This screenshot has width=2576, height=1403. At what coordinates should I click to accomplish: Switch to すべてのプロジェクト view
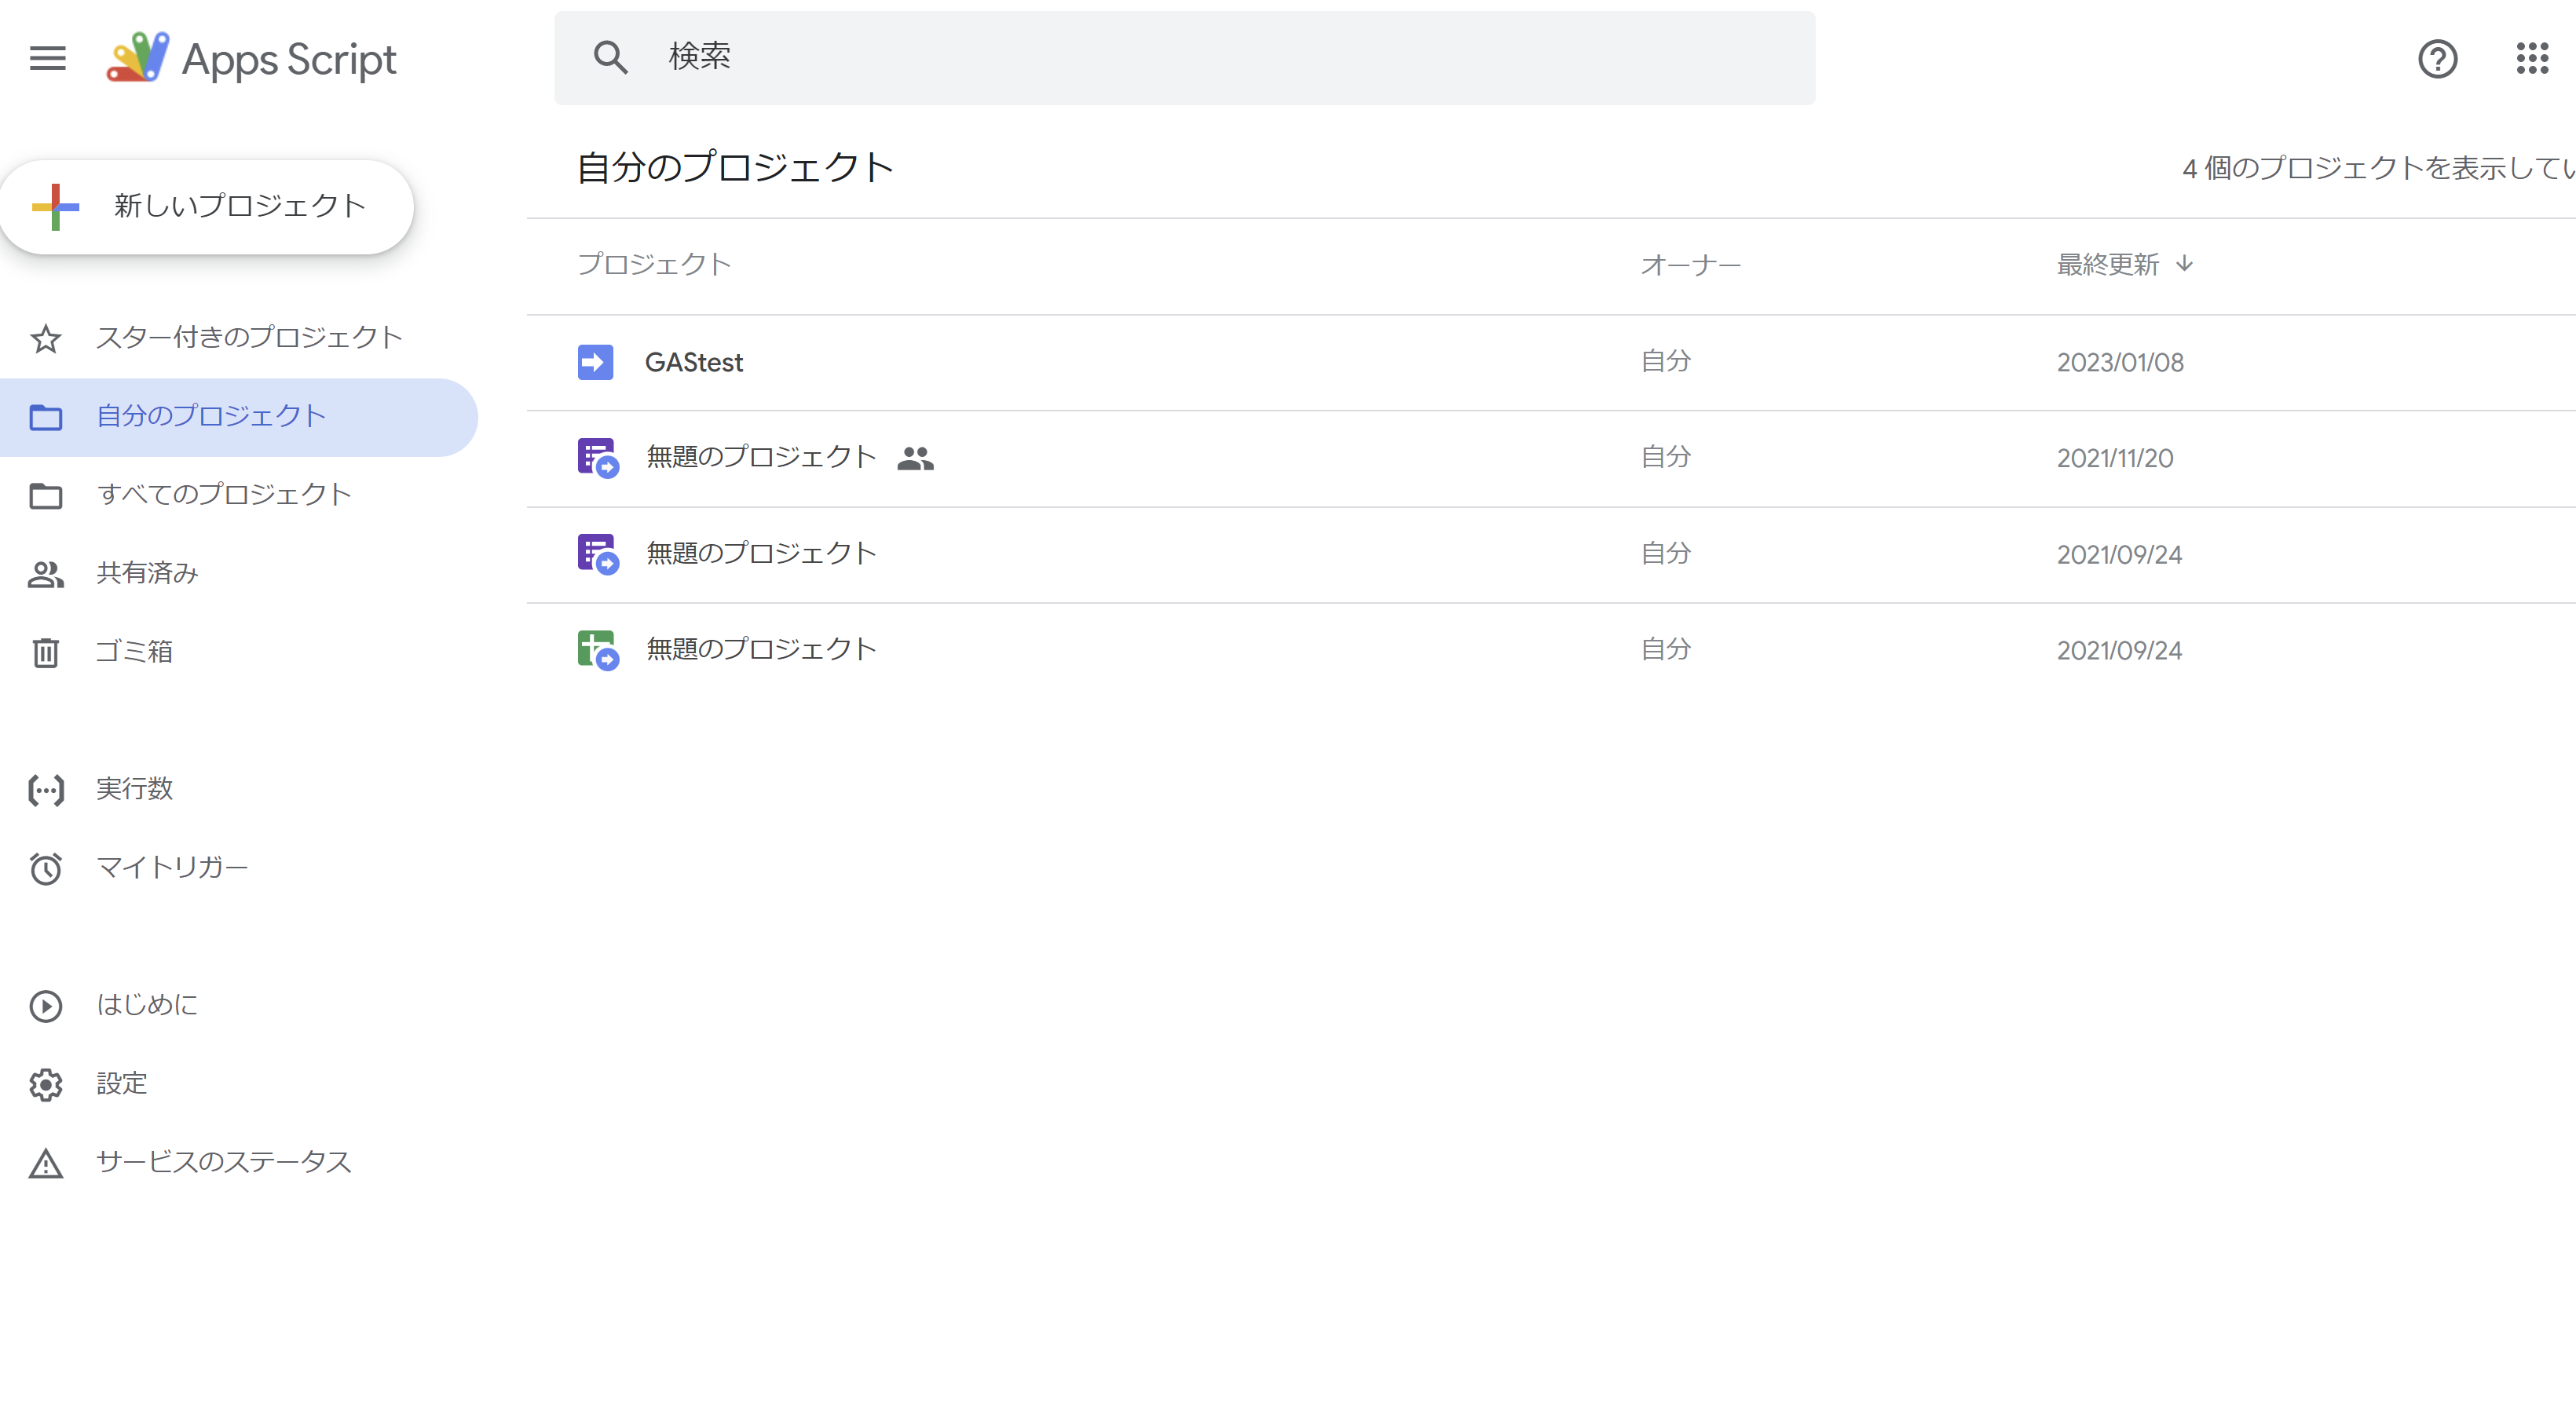point(224,494)
